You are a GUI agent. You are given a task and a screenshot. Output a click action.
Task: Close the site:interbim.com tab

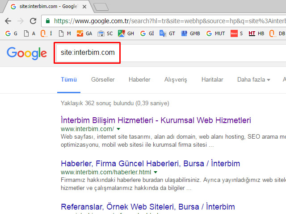(x=84, y=7)
